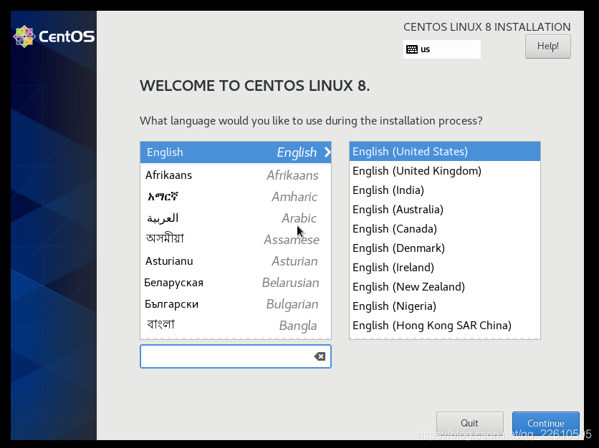Choose English (United States) locale
The width and height of the screenshot is (599, 448).
point(445,152)
